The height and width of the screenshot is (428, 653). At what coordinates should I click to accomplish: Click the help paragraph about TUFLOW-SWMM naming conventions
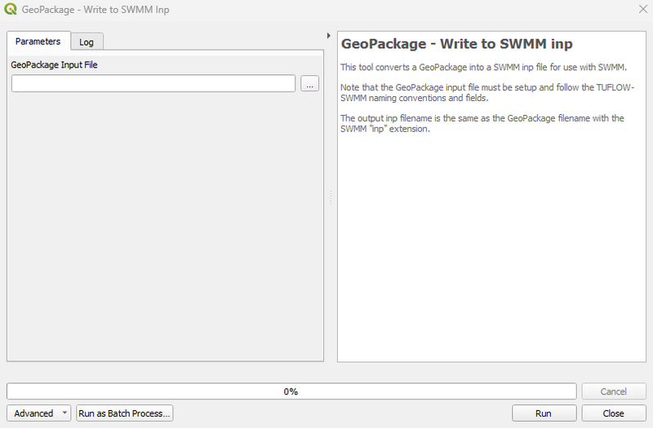coord(487,92)
